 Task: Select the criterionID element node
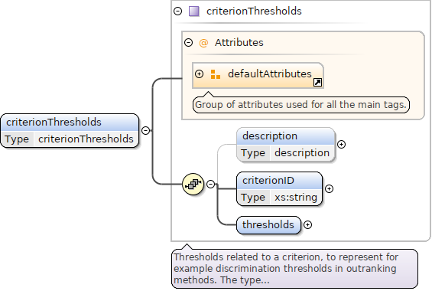(x=279, y=188)
